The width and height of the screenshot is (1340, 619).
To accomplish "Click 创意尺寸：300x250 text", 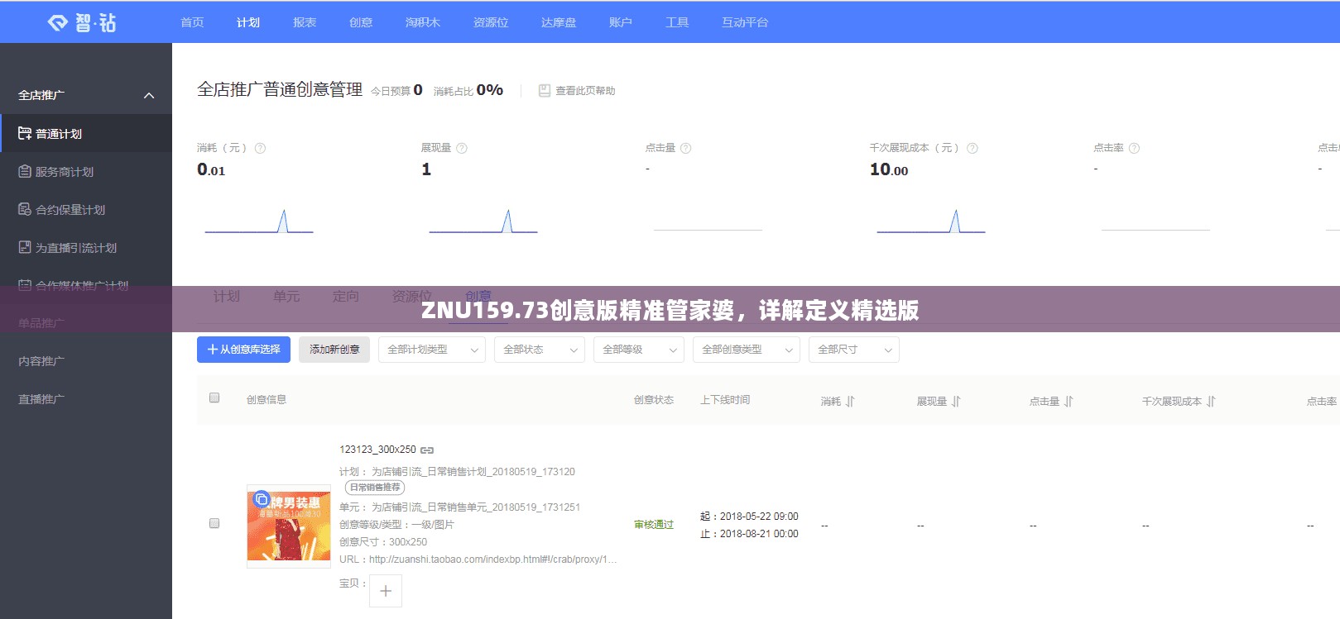I will (x=383, y=542).
